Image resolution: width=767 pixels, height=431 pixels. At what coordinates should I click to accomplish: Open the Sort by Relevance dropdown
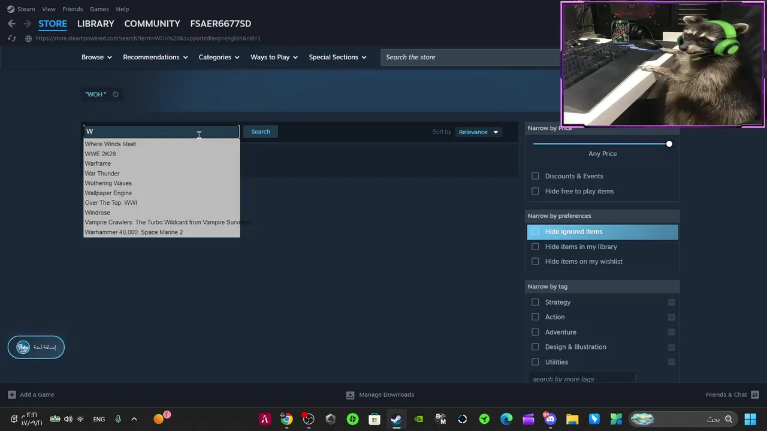point(478,132)
